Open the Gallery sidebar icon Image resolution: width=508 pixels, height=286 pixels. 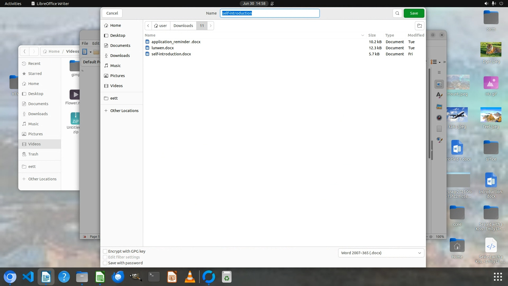pyautogui.click(x=439, y=106)
